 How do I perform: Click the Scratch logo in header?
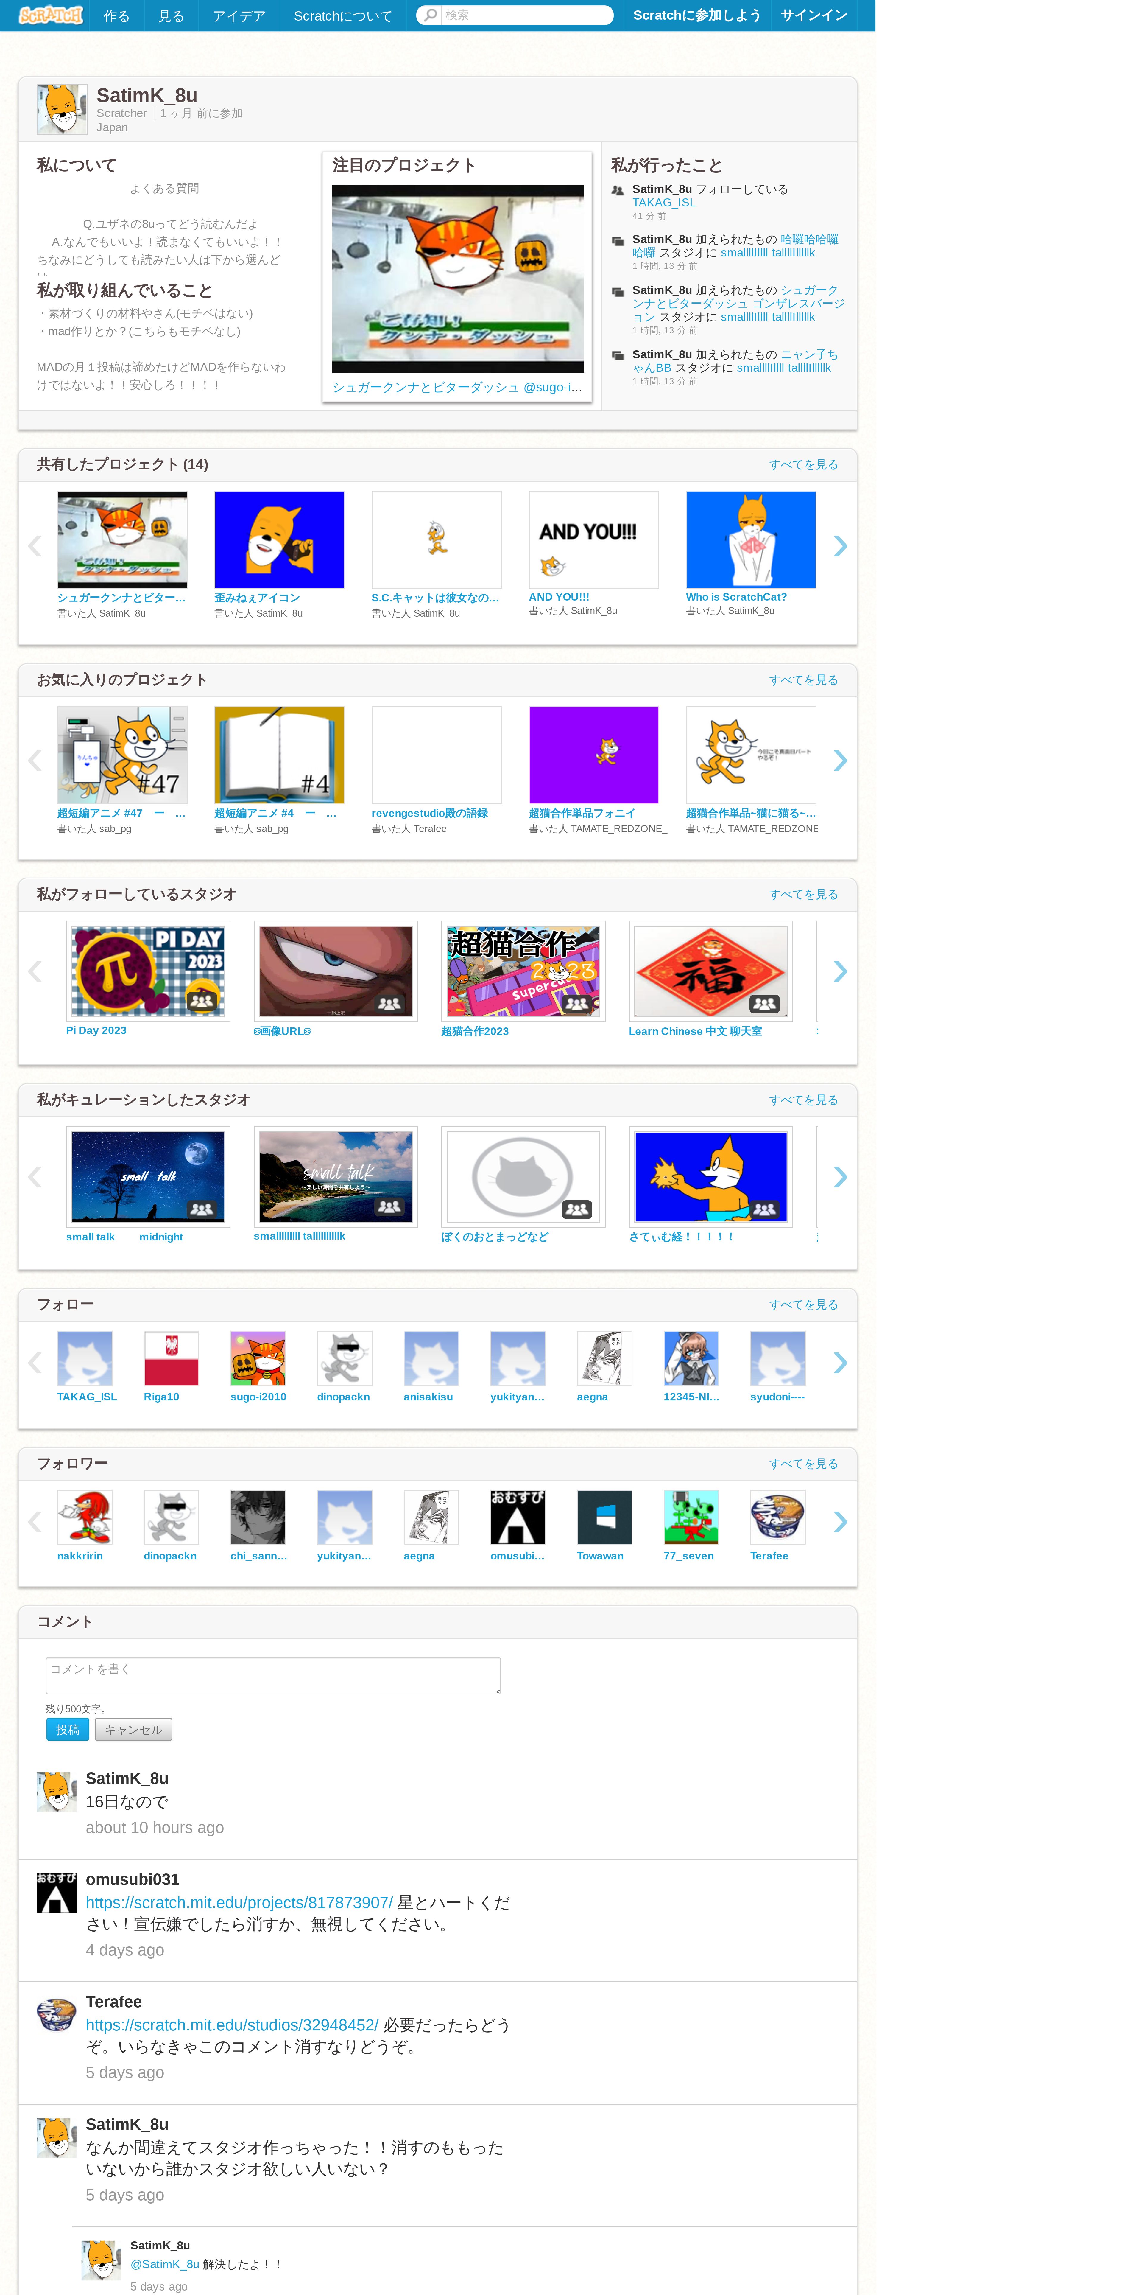[x=51, y=15]
